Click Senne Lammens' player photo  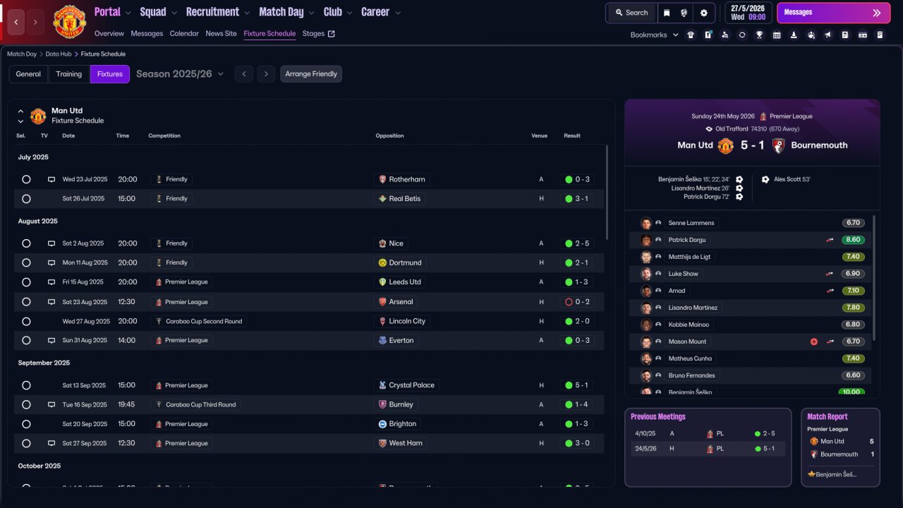[646, 223]
